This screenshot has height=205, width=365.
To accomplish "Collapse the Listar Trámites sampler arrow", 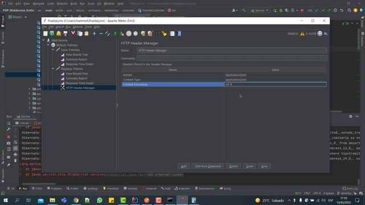I will [53, 50].
